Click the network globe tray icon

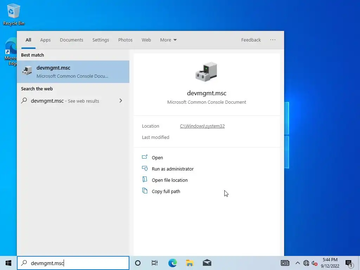[306, 263]
